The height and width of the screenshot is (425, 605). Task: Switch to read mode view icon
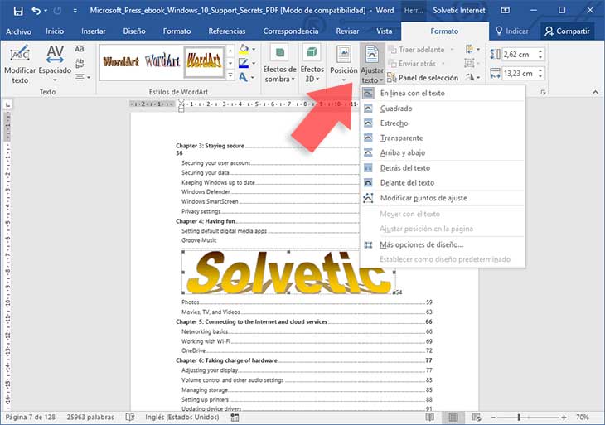pyautogui.click(x=429, y=418)
